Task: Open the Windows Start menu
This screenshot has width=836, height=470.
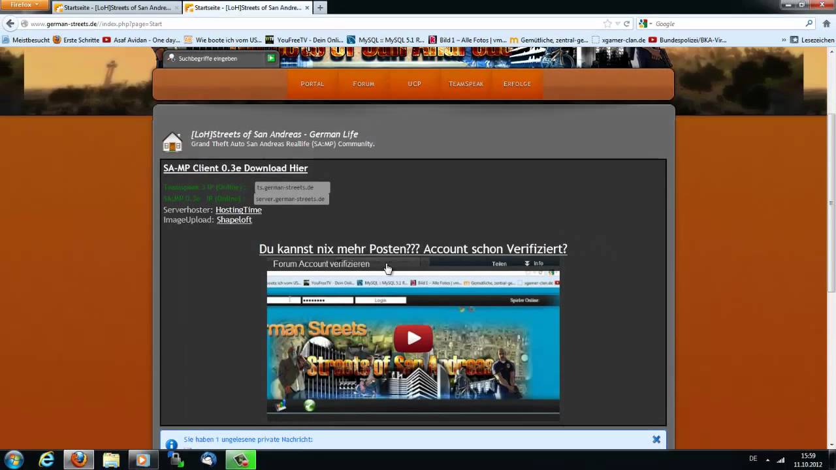Action: coord(14,460)
